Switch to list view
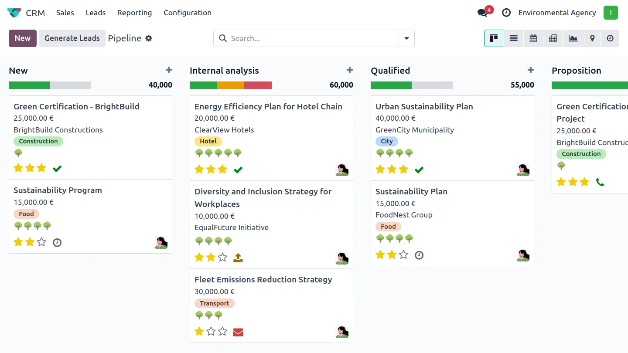Viewport: 628px width, 353px height. point(514,38)
